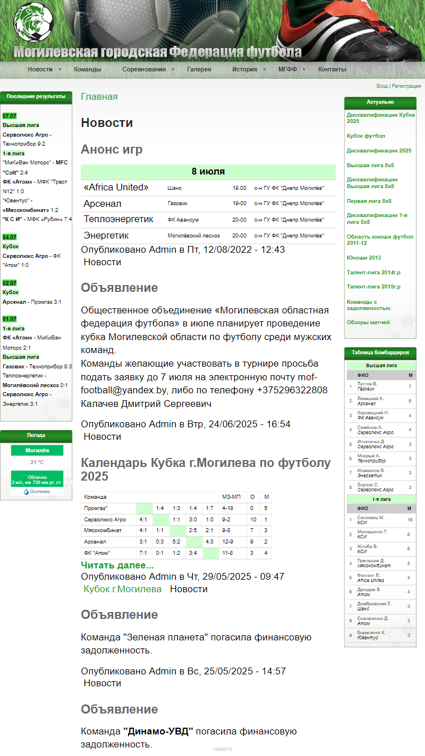Click ФК "Атом" row in cup table

click(x=176, y=553)
